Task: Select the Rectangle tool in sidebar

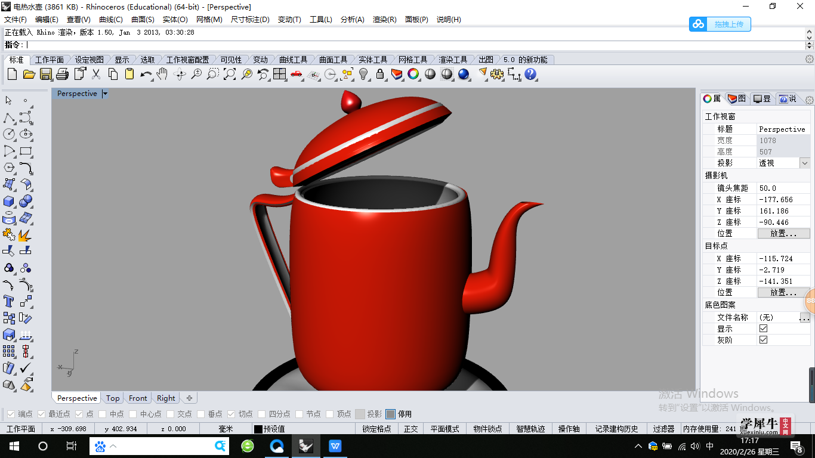Action: [x=26, y=151]
